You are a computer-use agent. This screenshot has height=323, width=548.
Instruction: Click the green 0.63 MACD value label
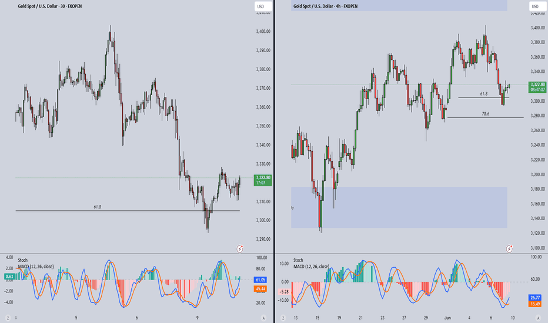9,277
